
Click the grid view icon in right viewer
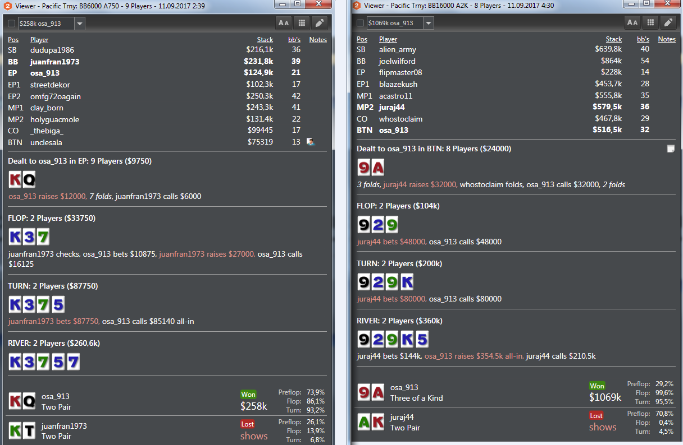click(650, 22)
